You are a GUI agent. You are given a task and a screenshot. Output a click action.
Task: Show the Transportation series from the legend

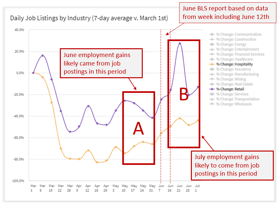[x=238, y=99]
